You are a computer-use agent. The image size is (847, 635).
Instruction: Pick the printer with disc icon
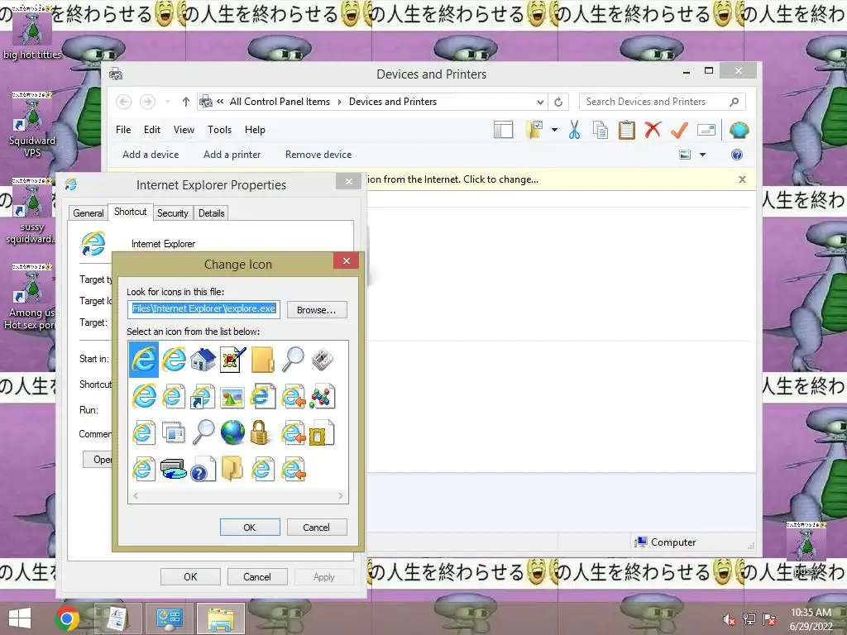[174, 470]
